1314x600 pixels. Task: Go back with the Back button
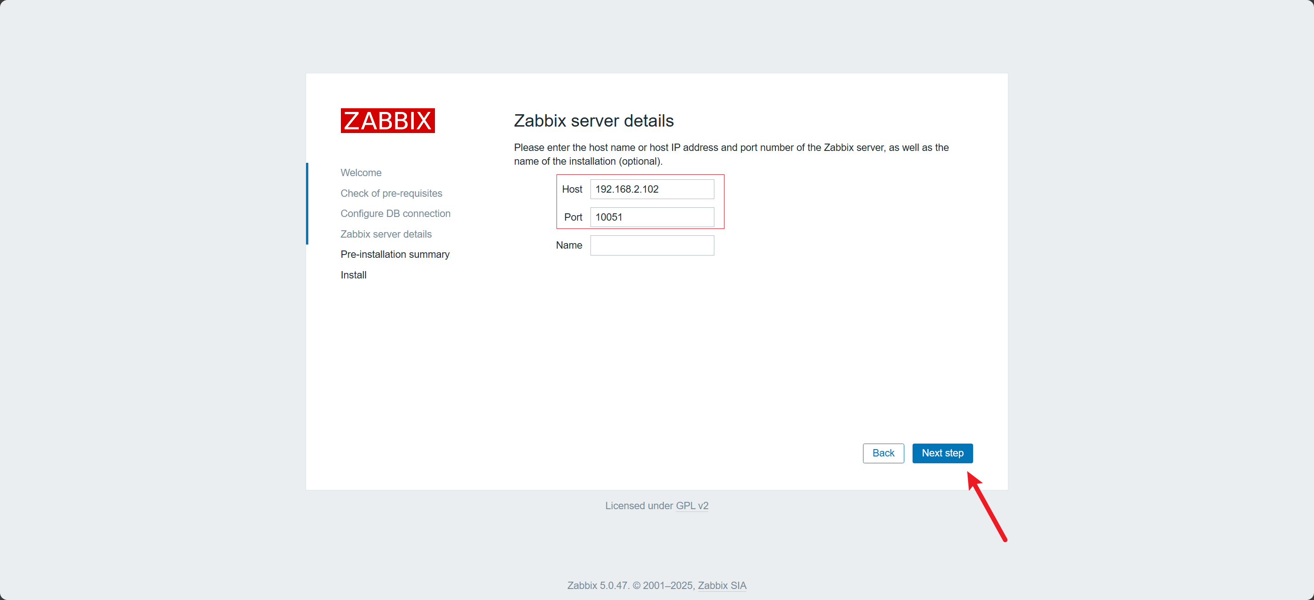pyautogui.click(x=883, y=453)
